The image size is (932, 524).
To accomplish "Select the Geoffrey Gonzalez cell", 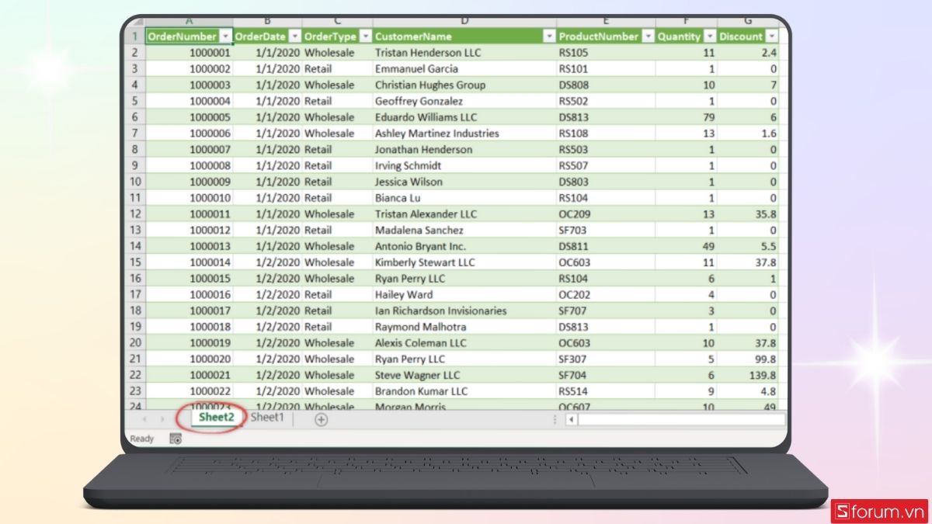I will click(x=464, y=101).
